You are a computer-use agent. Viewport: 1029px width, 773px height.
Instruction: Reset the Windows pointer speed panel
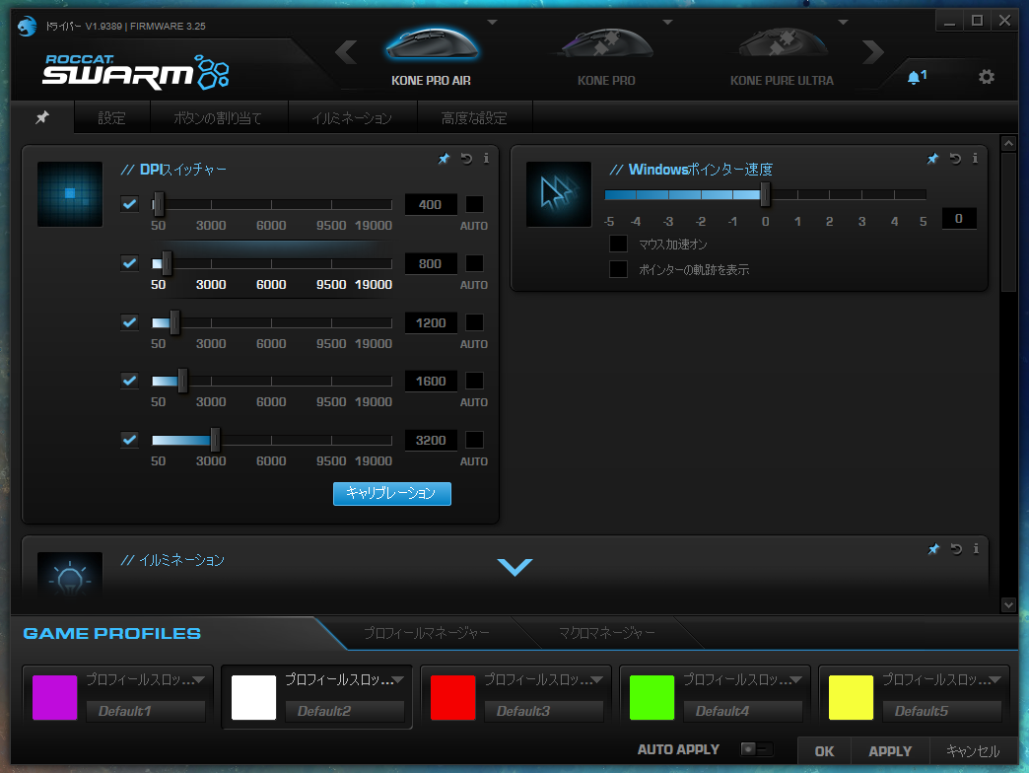955,158
